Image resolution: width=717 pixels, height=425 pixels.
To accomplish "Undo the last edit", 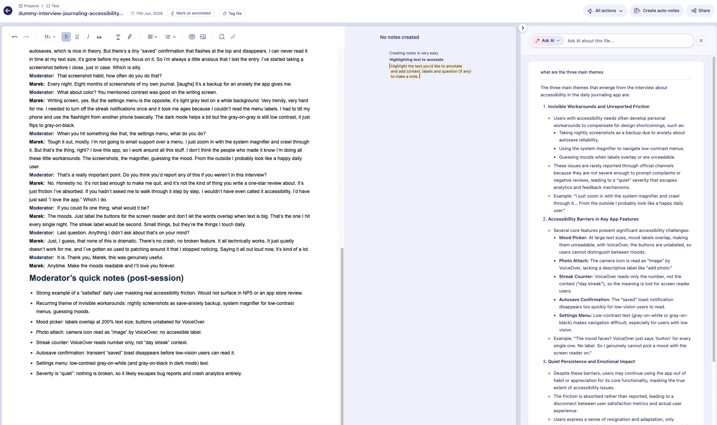I will click(15, 37).
